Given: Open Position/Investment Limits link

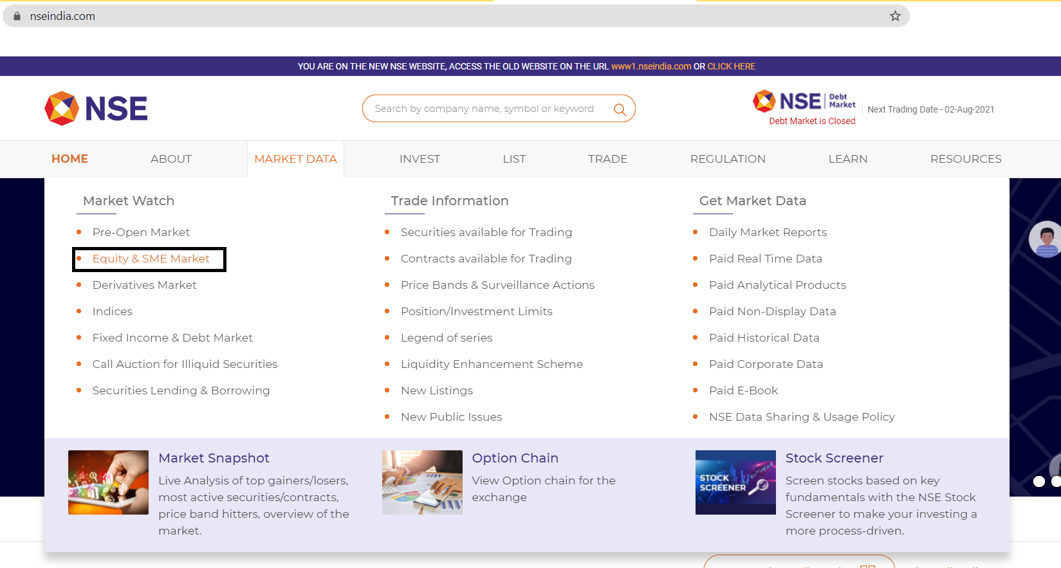Looking at the screenshot, I should [476, 311].
